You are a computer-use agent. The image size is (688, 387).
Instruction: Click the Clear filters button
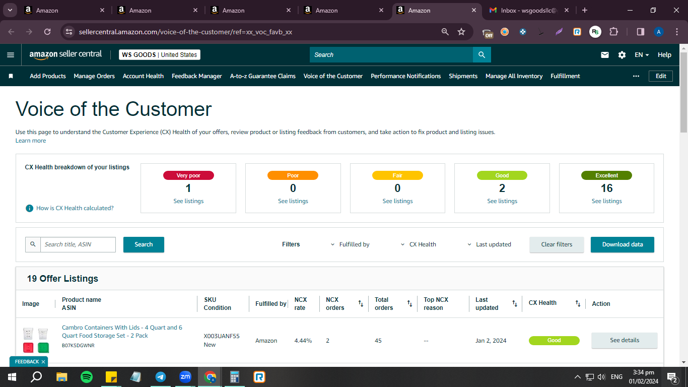point(557,244)
